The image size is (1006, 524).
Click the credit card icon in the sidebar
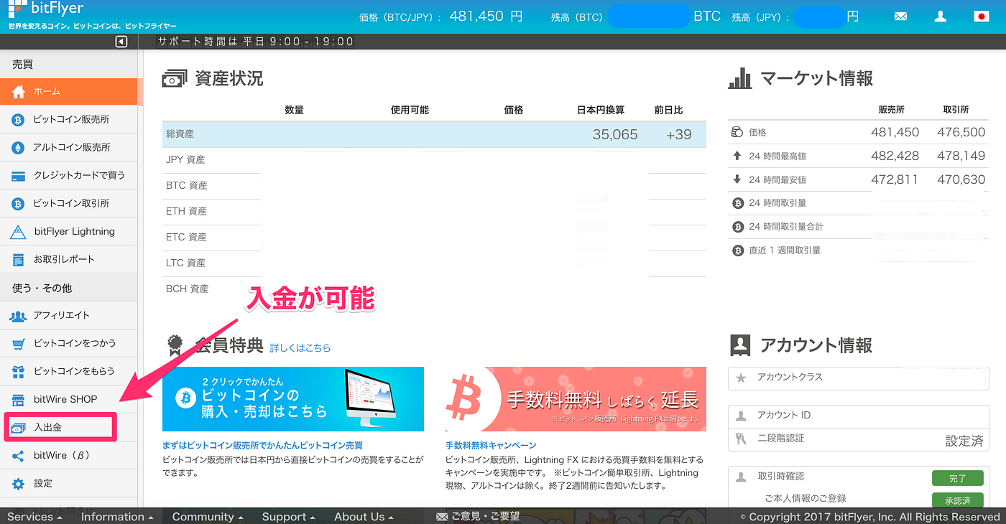pyautogui.click(x=19, y=176)
